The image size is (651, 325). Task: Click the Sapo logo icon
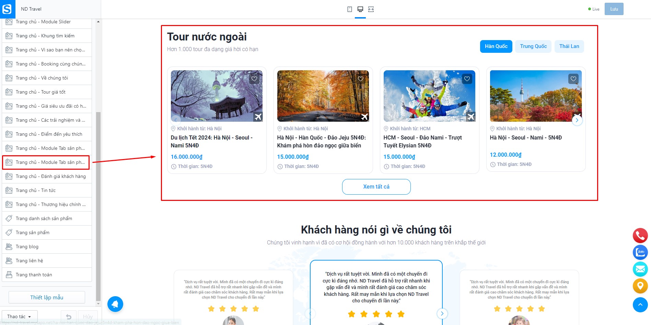click(7, 9)
